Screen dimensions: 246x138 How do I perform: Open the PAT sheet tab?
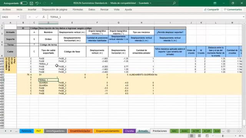pos(38,131)
